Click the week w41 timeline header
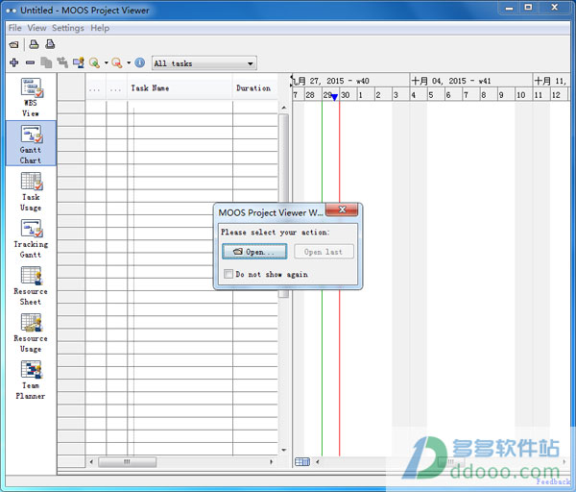This screenshot has height=492, width=576. (x=471, y=81)
